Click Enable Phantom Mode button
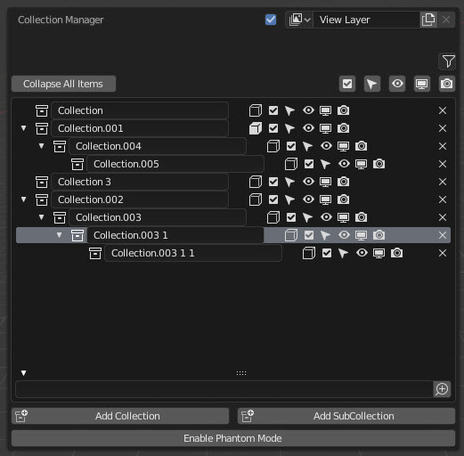Screen dimensions: 464x456 [233, 438]
